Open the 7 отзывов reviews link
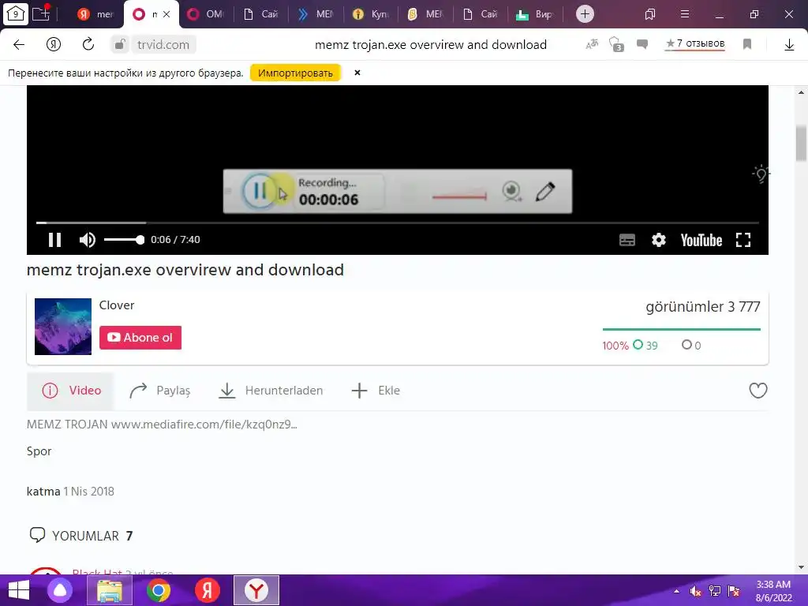The width and height of the screenshot is (808, 606). 695,44
